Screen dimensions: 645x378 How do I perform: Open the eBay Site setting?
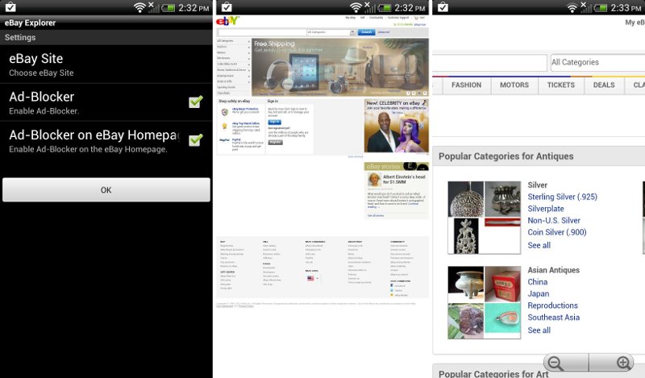(x=106, y=63)
